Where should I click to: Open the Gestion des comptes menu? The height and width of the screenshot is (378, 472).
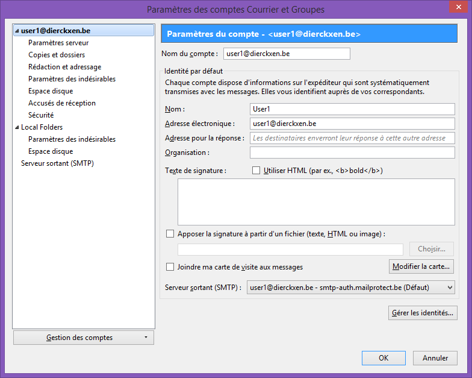point(83,338)
